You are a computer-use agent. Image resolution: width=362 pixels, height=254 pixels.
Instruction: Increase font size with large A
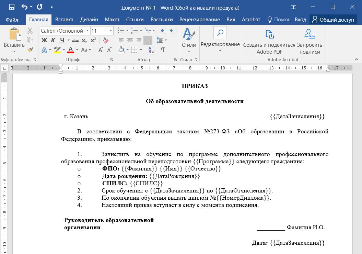[x=101, y=50]
